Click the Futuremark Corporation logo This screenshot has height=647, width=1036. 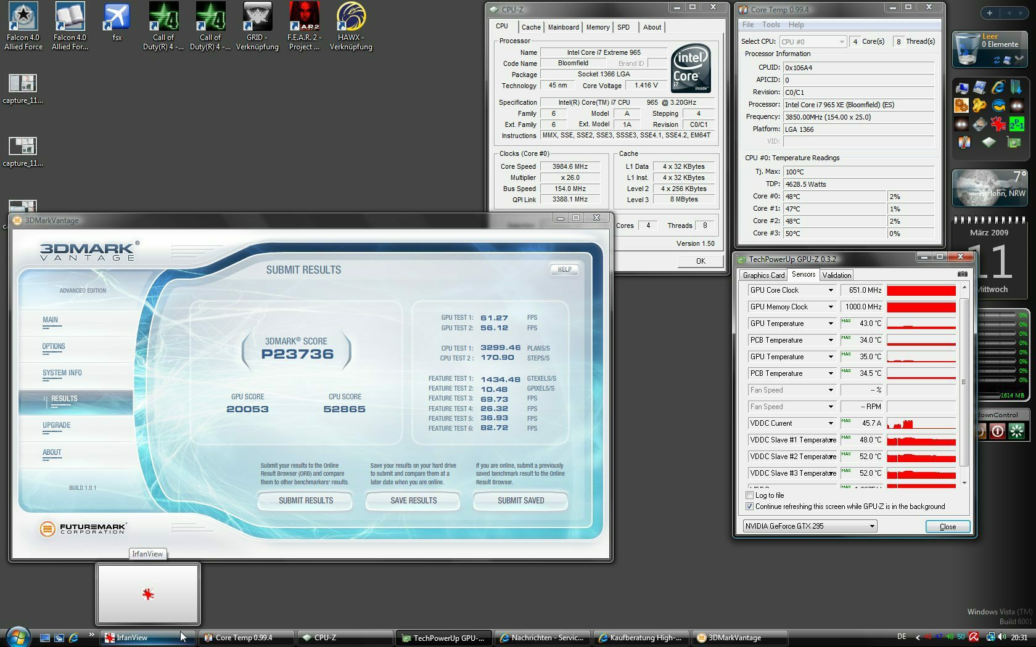click(83, 528)
